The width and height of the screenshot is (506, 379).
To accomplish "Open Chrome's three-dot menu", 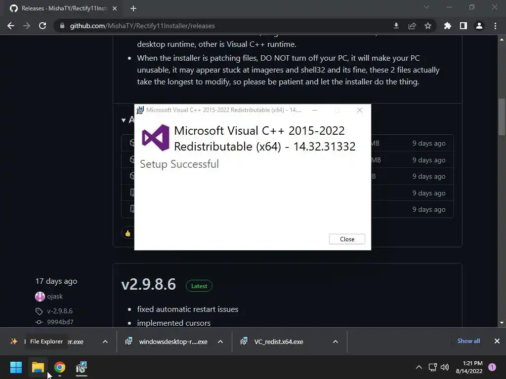I will (x=495, y=26).
